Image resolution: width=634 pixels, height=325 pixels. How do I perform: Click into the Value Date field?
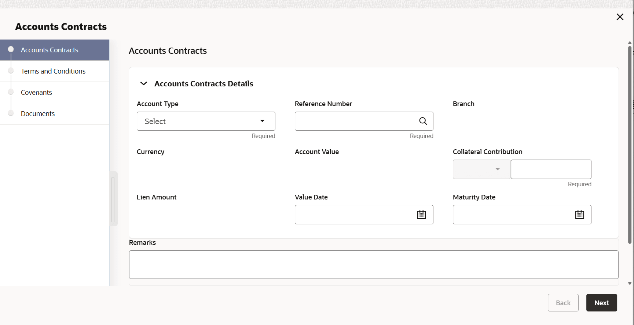coord(353,215)
